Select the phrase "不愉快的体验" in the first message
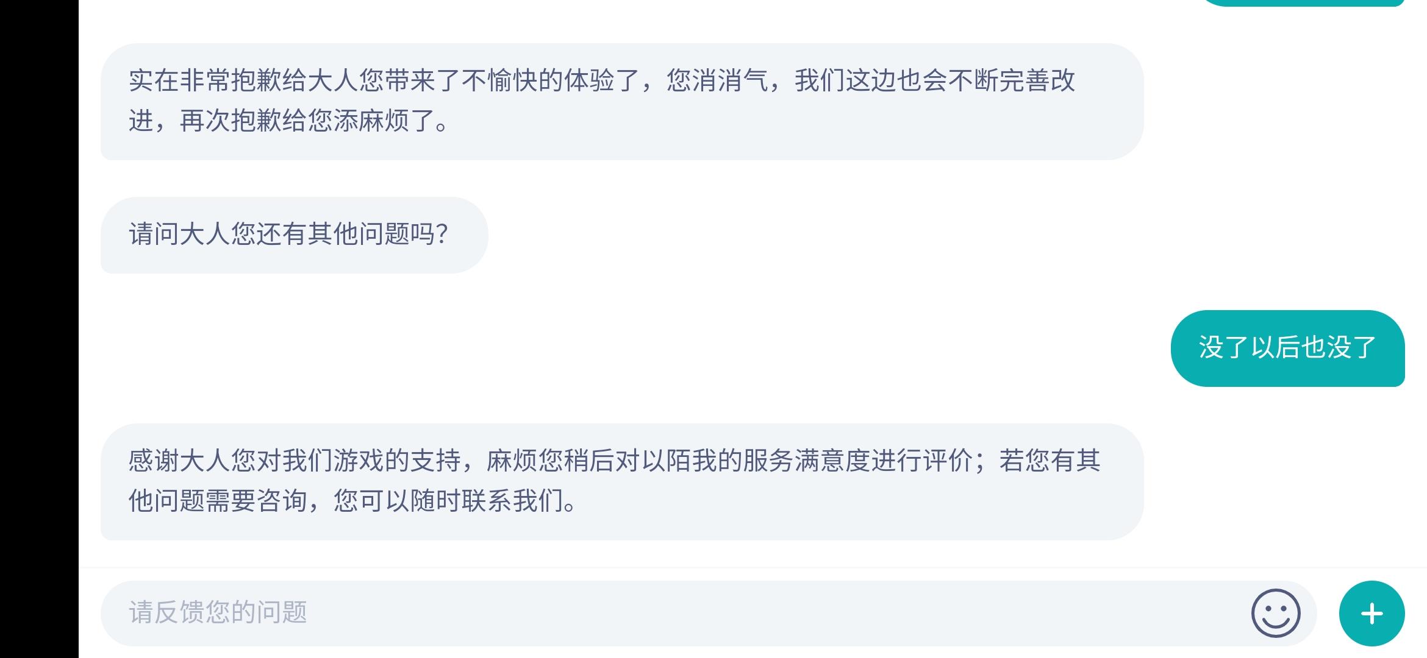Viewport: 1427px width, 658px height. point(537,81)
